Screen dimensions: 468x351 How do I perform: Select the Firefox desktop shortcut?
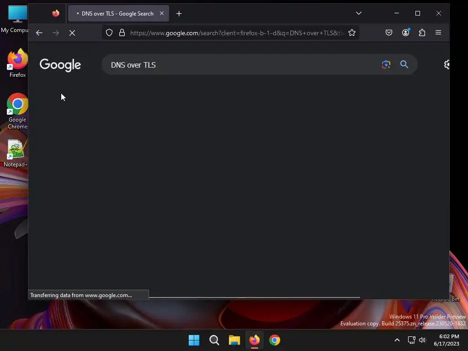tap(17, 63)
